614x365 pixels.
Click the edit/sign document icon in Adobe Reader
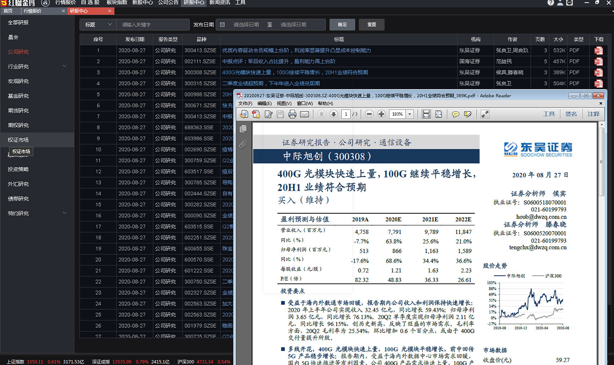268,114
